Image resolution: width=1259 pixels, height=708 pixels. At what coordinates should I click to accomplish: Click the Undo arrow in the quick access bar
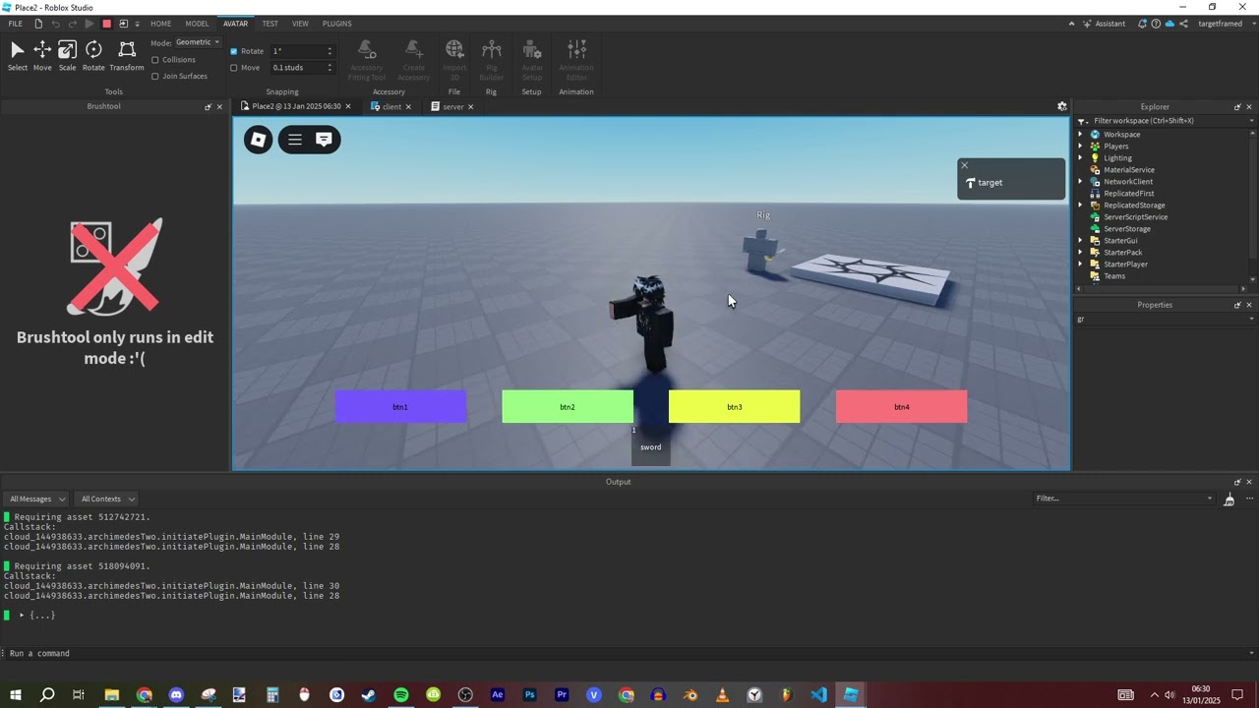[55, 24]
